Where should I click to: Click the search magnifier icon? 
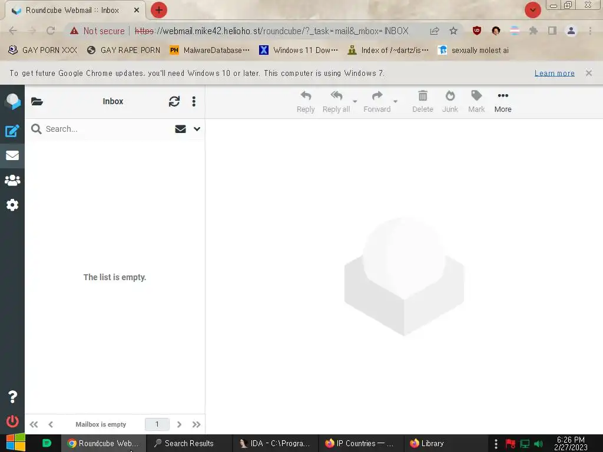coord(36,129)
